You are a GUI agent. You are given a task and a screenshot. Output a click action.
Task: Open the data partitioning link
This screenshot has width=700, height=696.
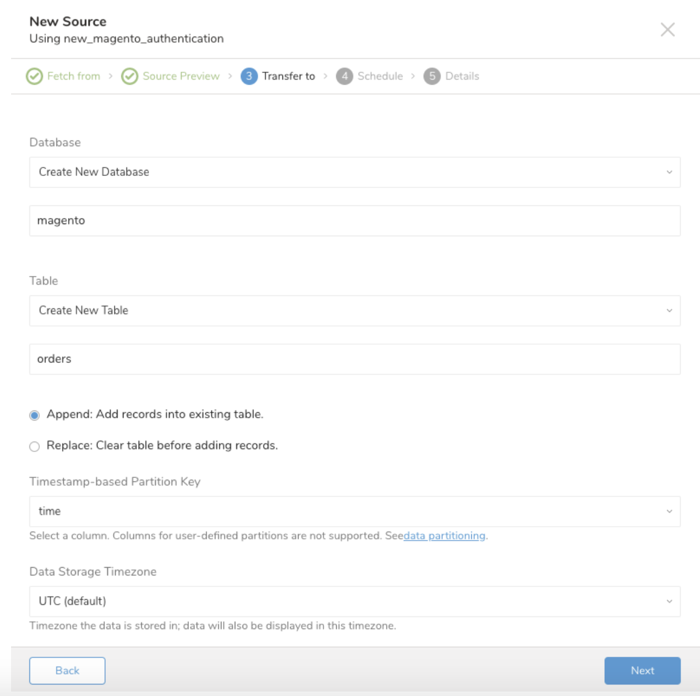click(x=444, y=536)
